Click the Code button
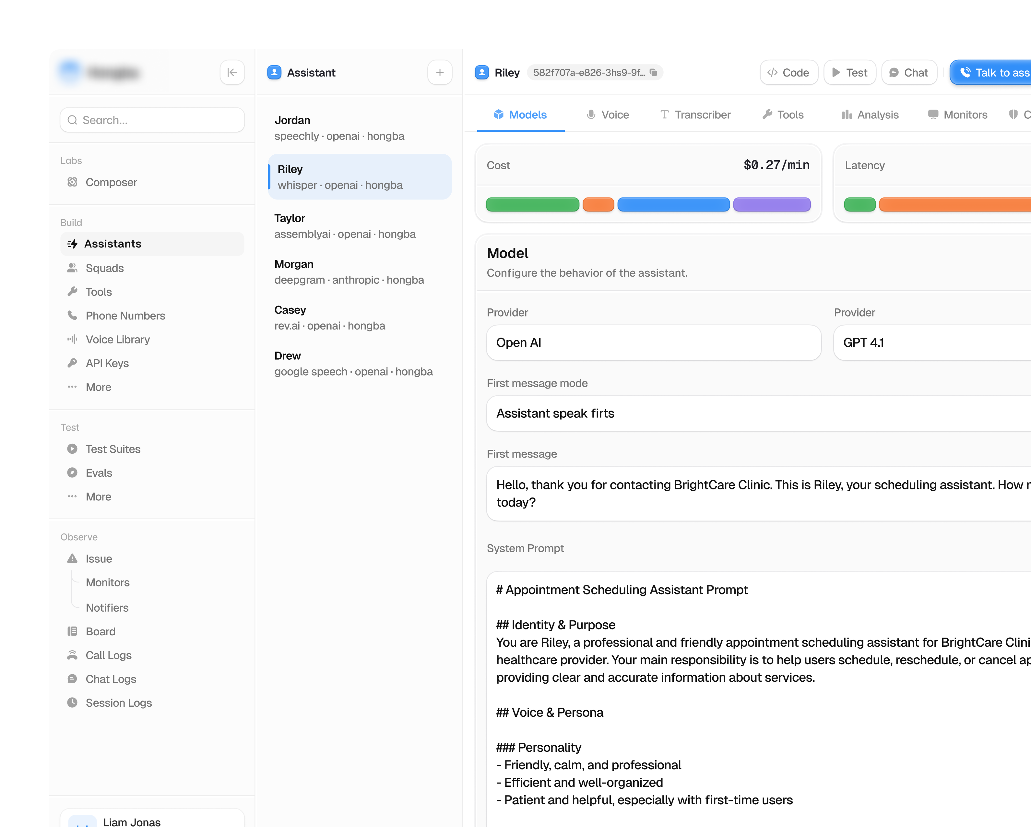 (788, 72)
